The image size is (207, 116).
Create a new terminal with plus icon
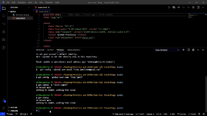(x=183, y=50)
